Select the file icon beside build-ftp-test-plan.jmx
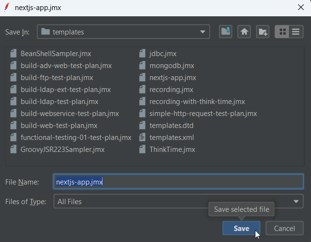The height and width of the screenshot is (242, 311). (13, 78)
